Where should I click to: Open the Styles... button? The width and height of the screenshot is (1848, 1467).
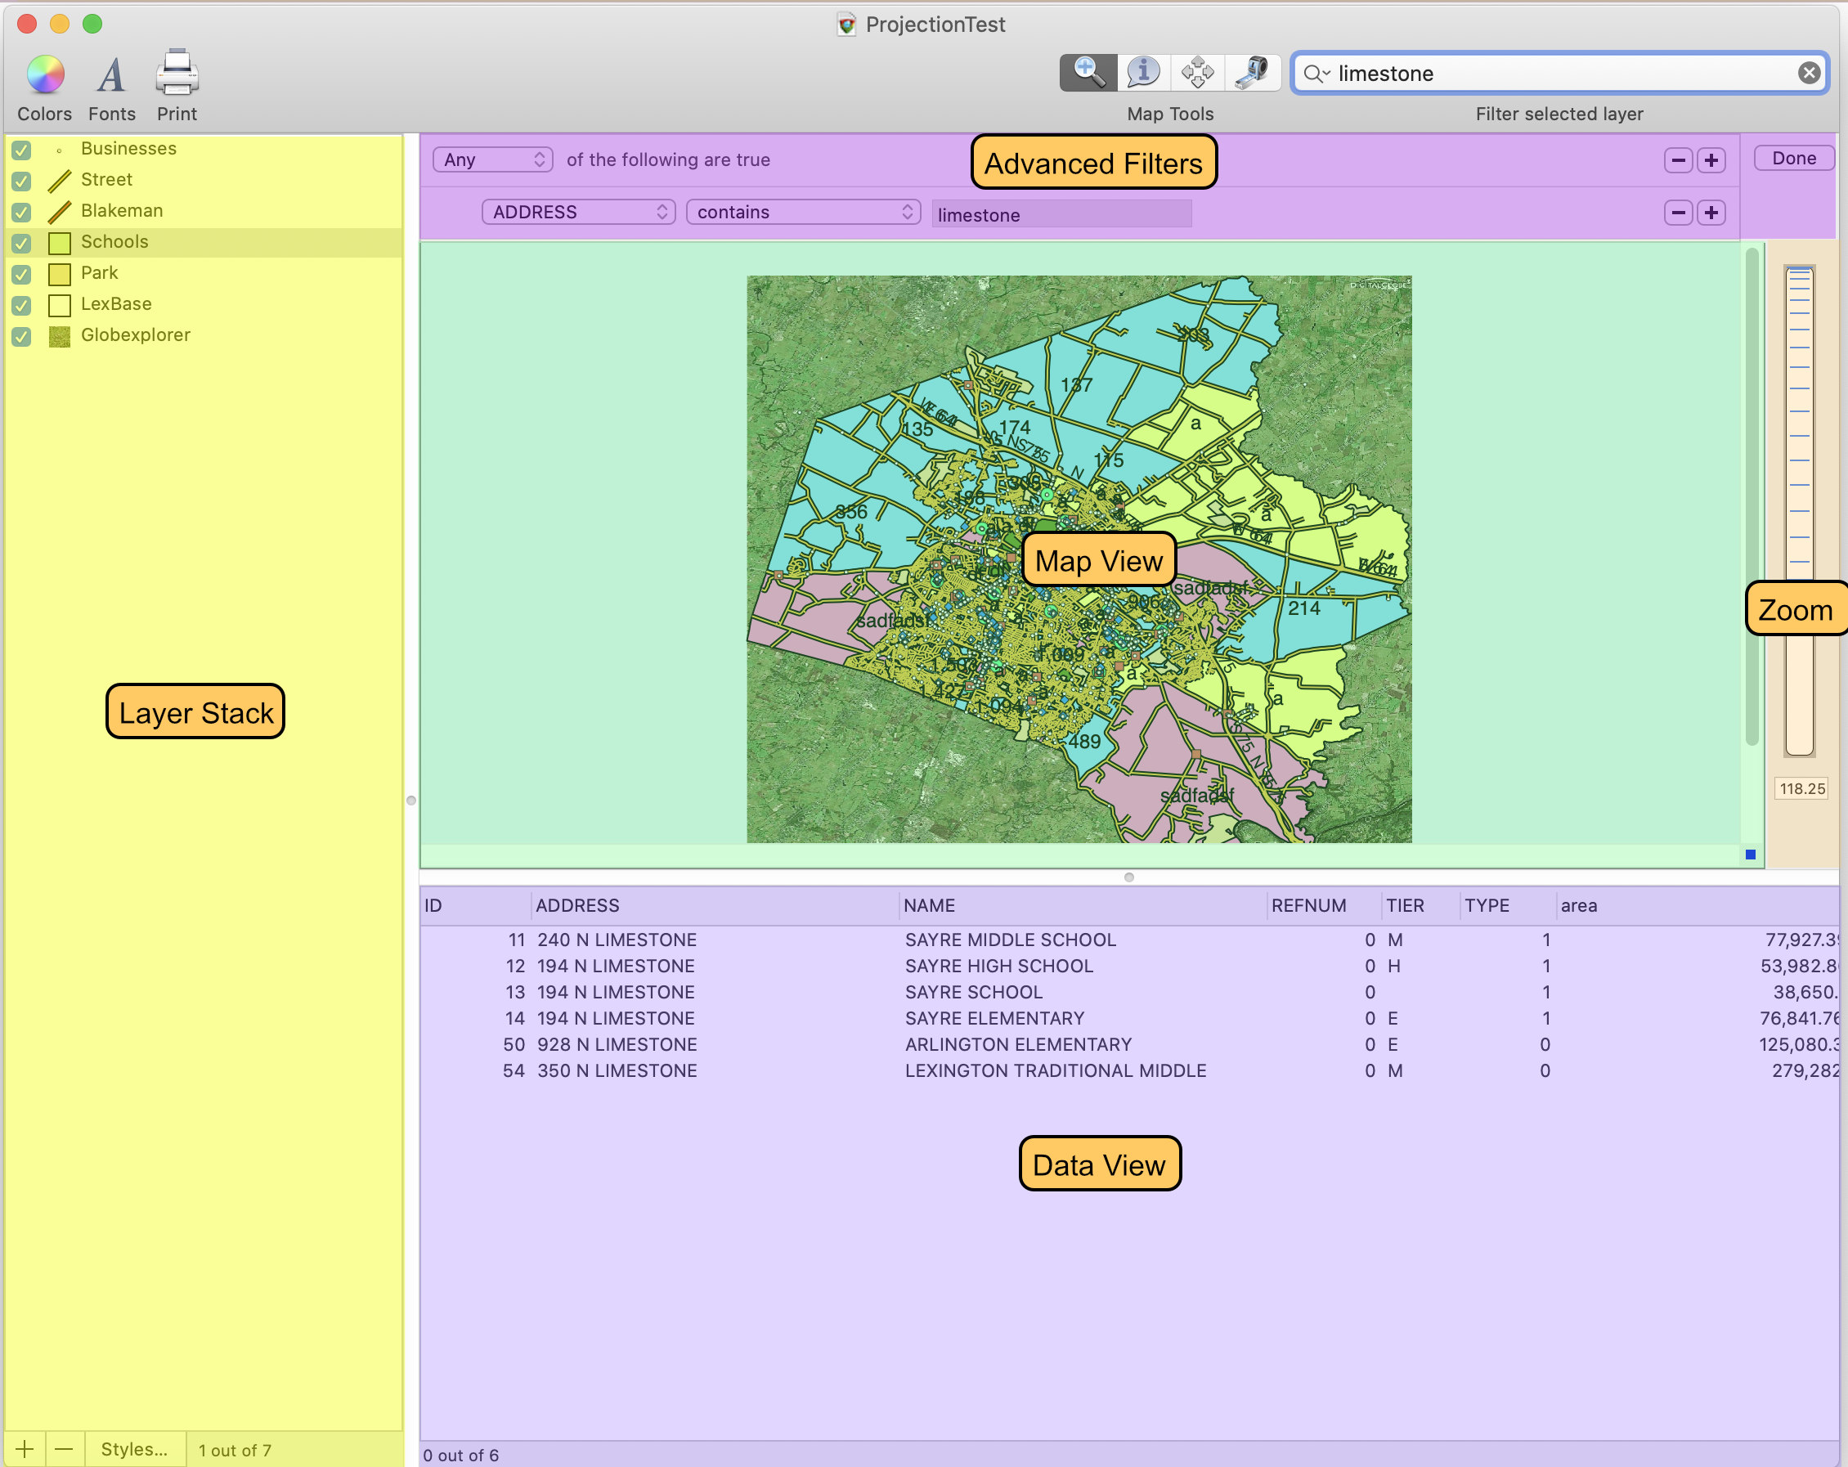pyautogui.click(x=134, y=1449)
